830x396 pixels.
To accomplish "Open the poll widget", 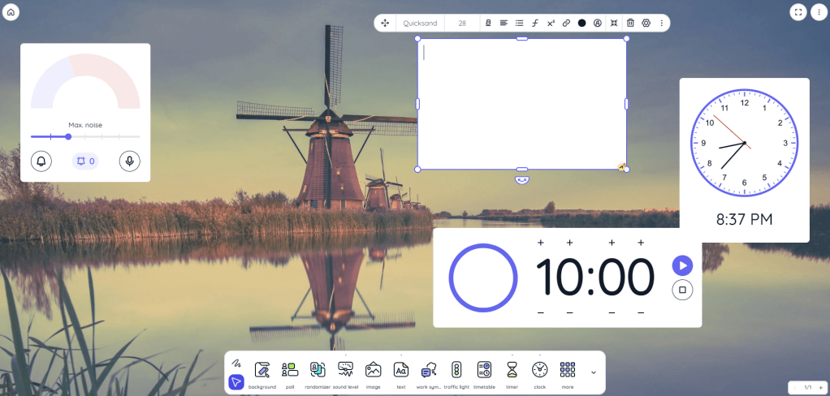I will [x=290, y=371].
